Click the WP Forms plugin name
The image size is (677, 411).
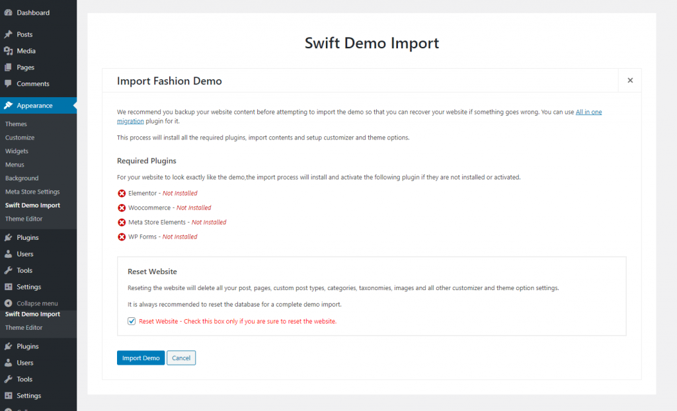[x=143, y=237]
